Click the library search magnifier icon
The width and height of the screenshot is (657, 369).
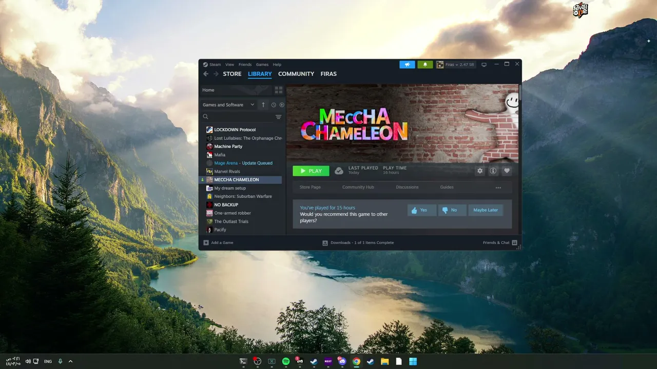point(206,117)
